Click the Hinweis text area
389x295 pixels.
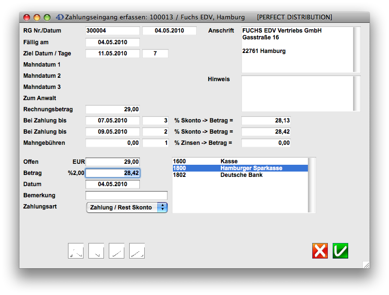click(x=297, y=94)
